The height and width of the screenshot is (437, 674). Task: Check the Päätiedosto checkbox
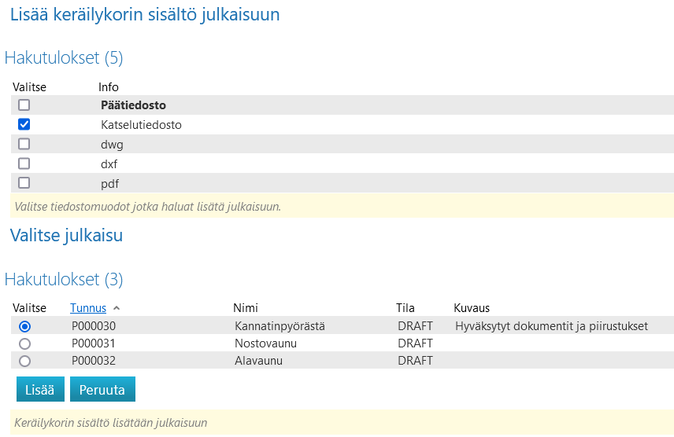coord(24,105)
